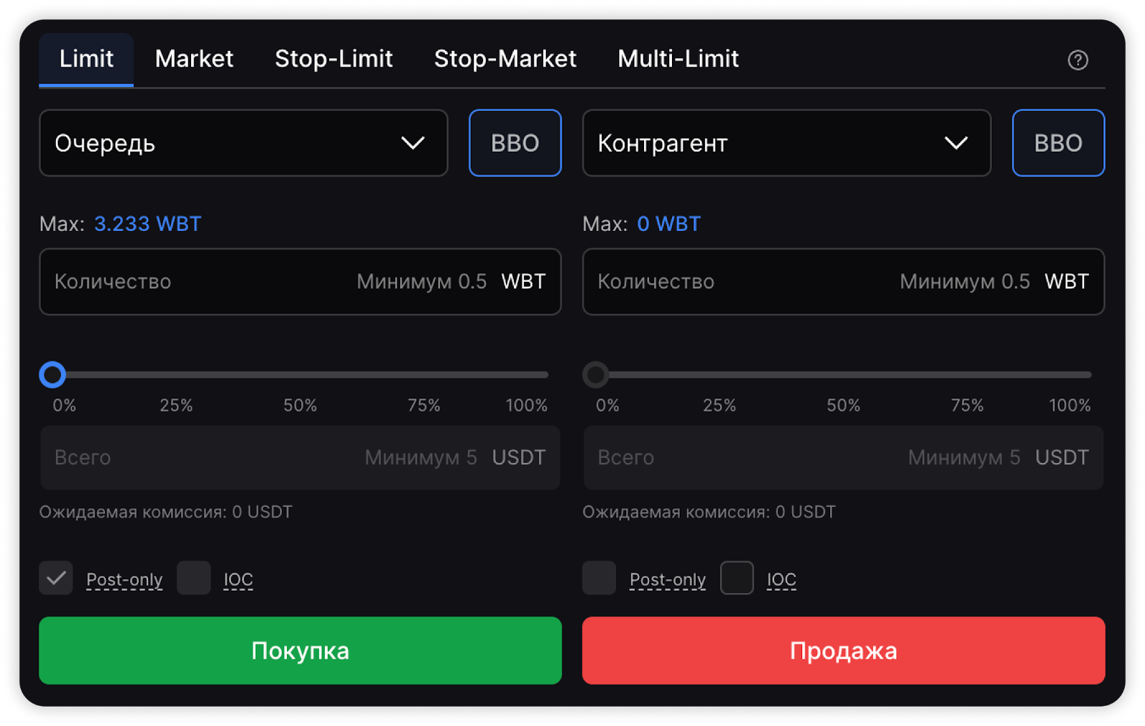Open the help question mark icon
The width and height of the screenshot is (1145, 726).
pos(1077,60)
